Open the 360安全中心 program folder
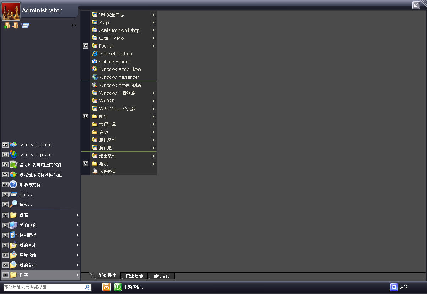 point(124,15)
